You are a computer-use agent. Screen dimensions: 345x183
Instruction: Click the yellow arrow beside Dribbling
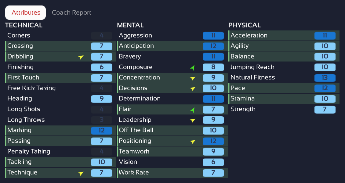pyautogui.click(x=81, y=57)
